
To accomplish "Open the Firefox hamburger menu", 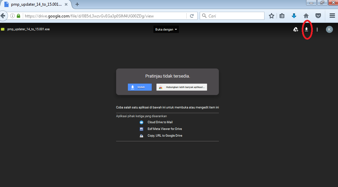I will (x=332, y=16).
